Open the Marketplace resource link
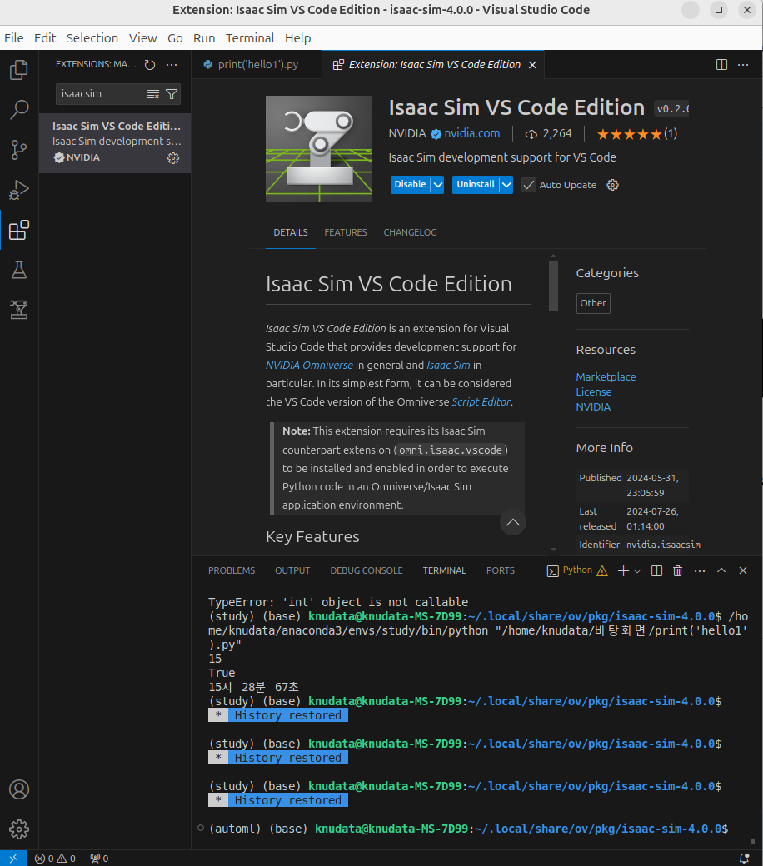Screen dimensions: 763x866 606,376
